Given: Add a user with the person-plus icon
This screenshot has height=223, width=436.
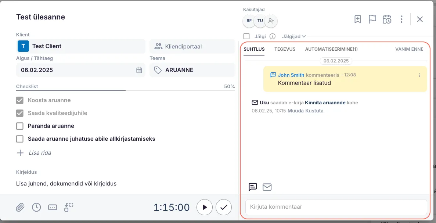Looking at the screenshot, I should click(x=271, y=21).
